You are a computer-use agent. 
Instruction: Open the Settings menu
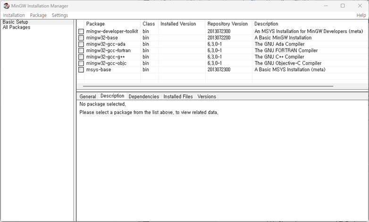pos(60,15)
